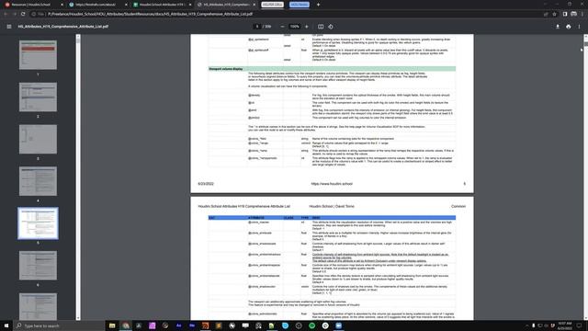Select page 2 thumbnail
The height and width of the screenshot is (331, 588).
click(x=38, y=97)
